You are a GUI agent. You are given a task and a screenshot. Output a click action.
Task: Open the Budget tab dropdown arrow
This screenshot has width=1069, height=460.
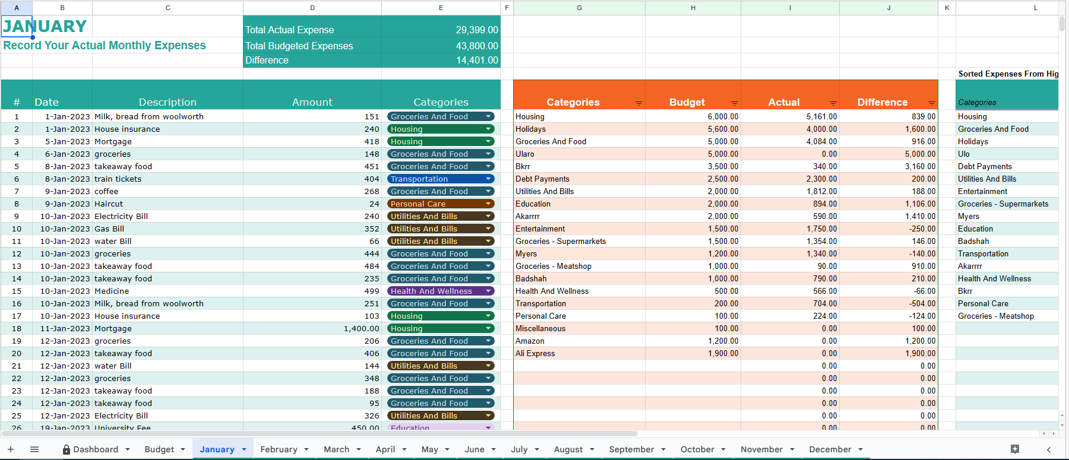183,449
